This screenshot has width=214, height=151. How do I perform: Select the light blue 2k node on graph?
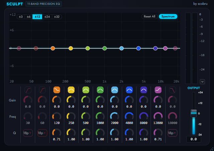[121, 48]
